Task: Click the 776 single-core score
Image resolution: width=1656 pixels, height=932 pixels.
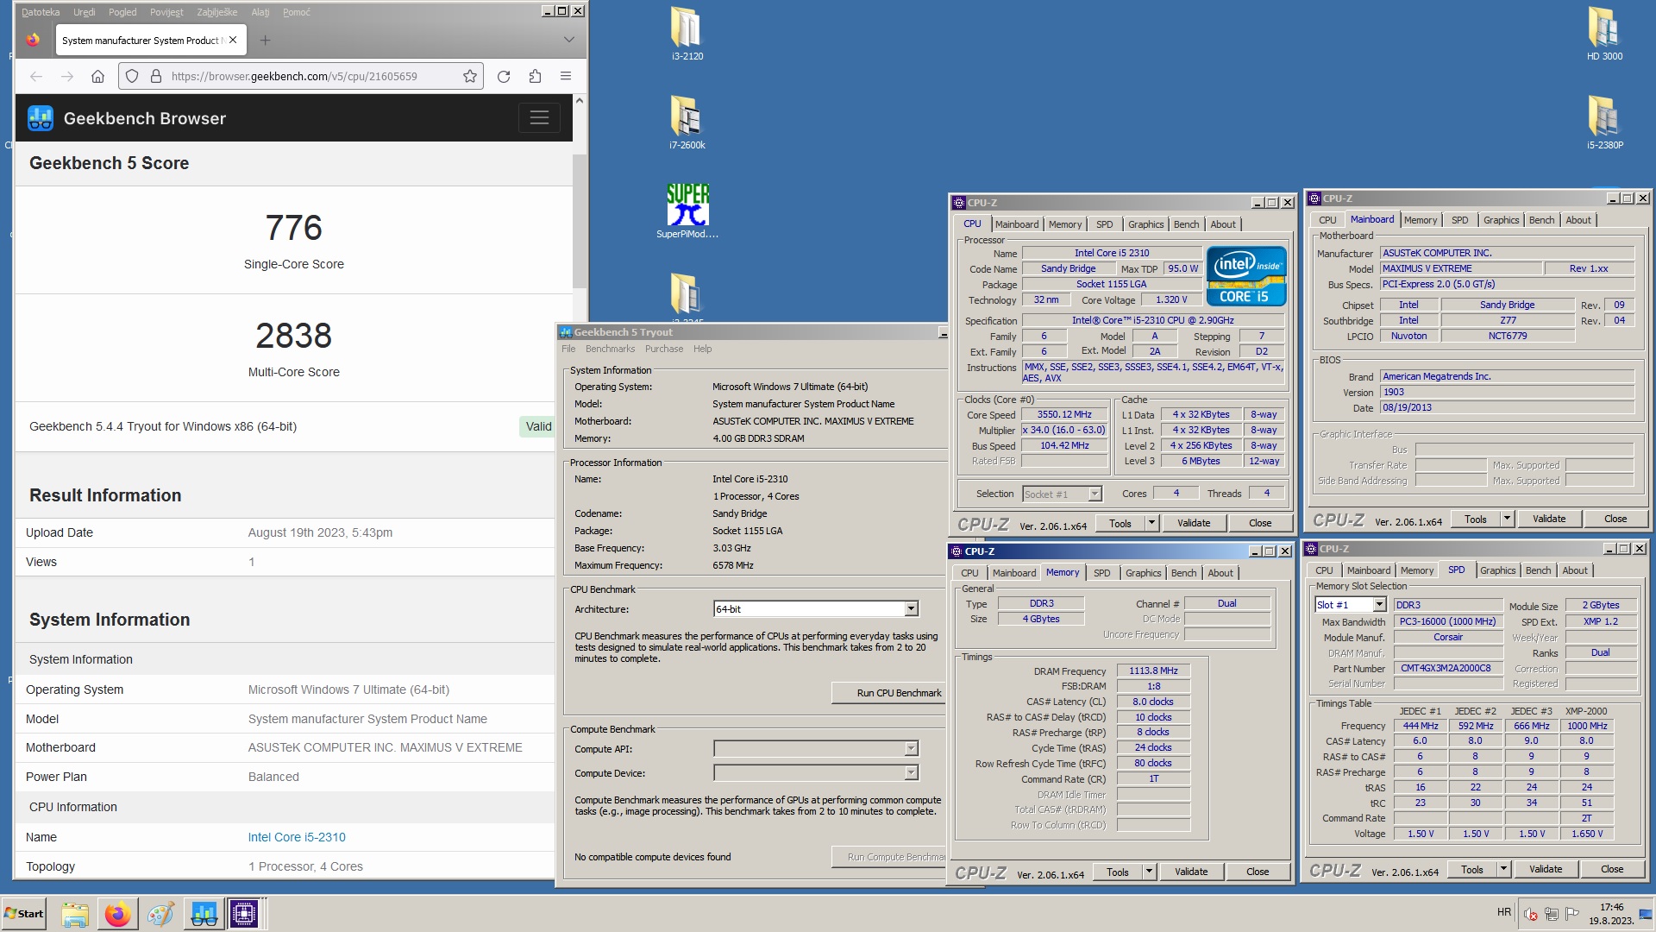Action: pos(294,228)
